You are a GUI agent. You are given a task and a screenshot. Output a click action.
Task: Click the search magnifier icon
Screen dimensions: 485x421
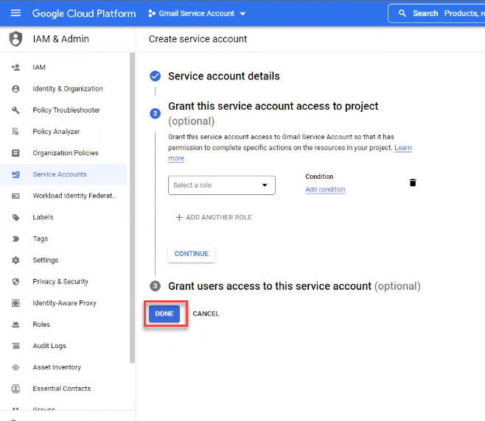(402, 13)
